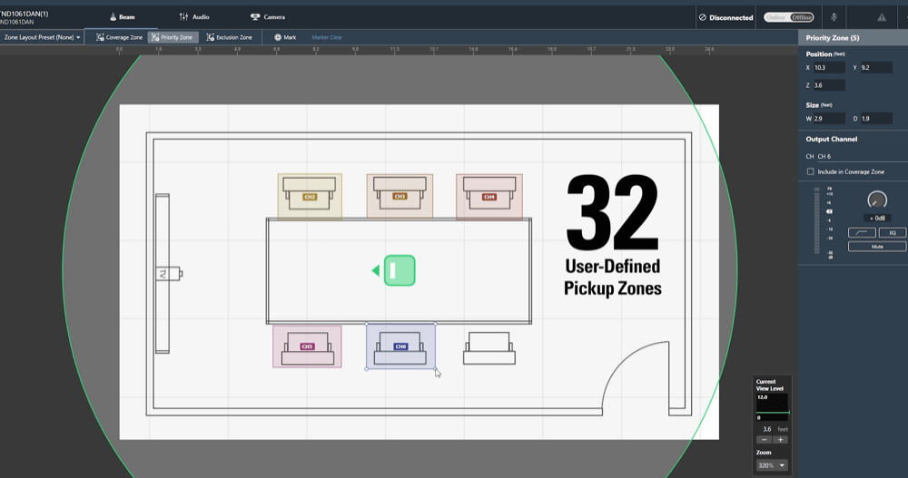Click the +0dB gain value field
Screen dimensions: 908x478
(877, 219)
